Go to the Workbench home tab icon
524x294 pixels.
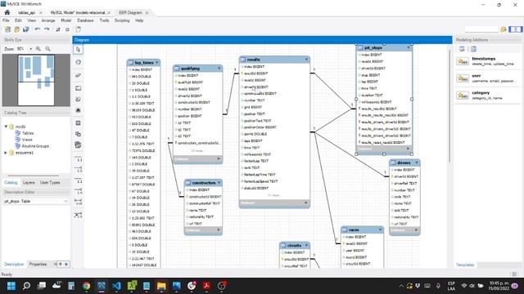click(7, 12)
